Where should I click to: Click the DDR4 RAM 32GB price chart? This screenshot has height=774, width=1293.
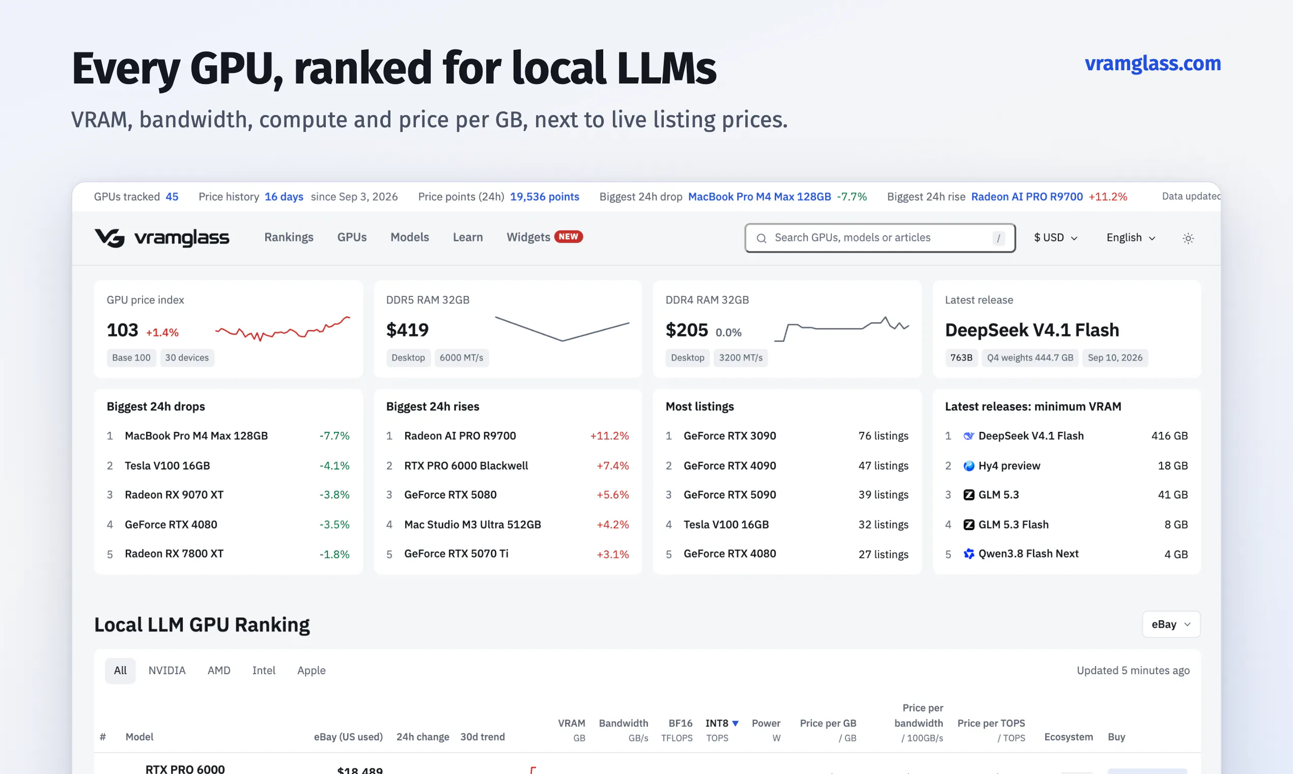(841, 328)
